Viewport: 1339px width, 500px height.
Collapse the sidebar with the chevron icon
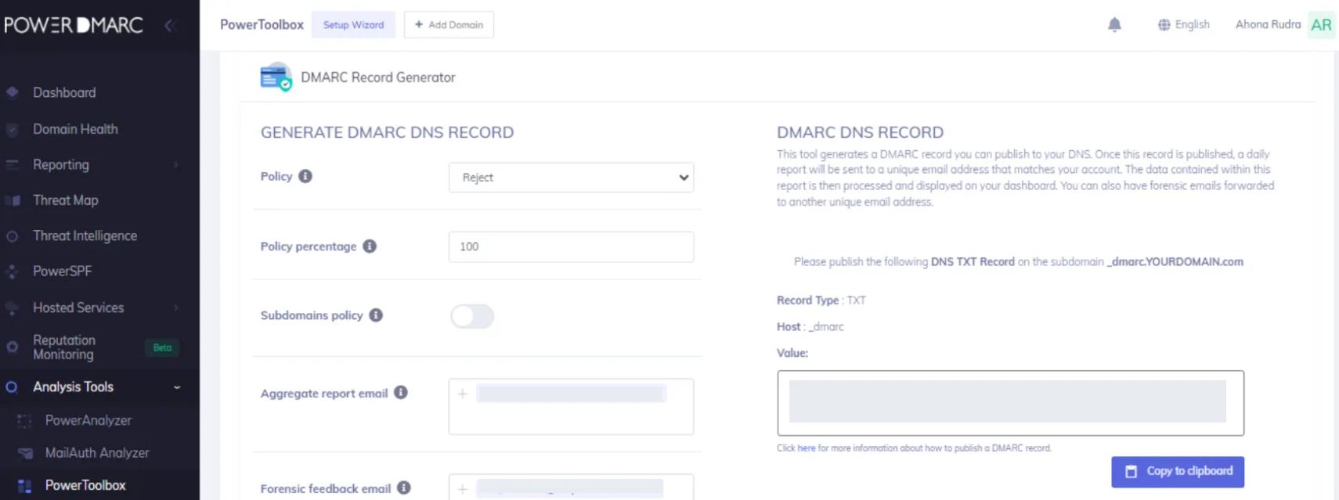click(x=169, y=25)
